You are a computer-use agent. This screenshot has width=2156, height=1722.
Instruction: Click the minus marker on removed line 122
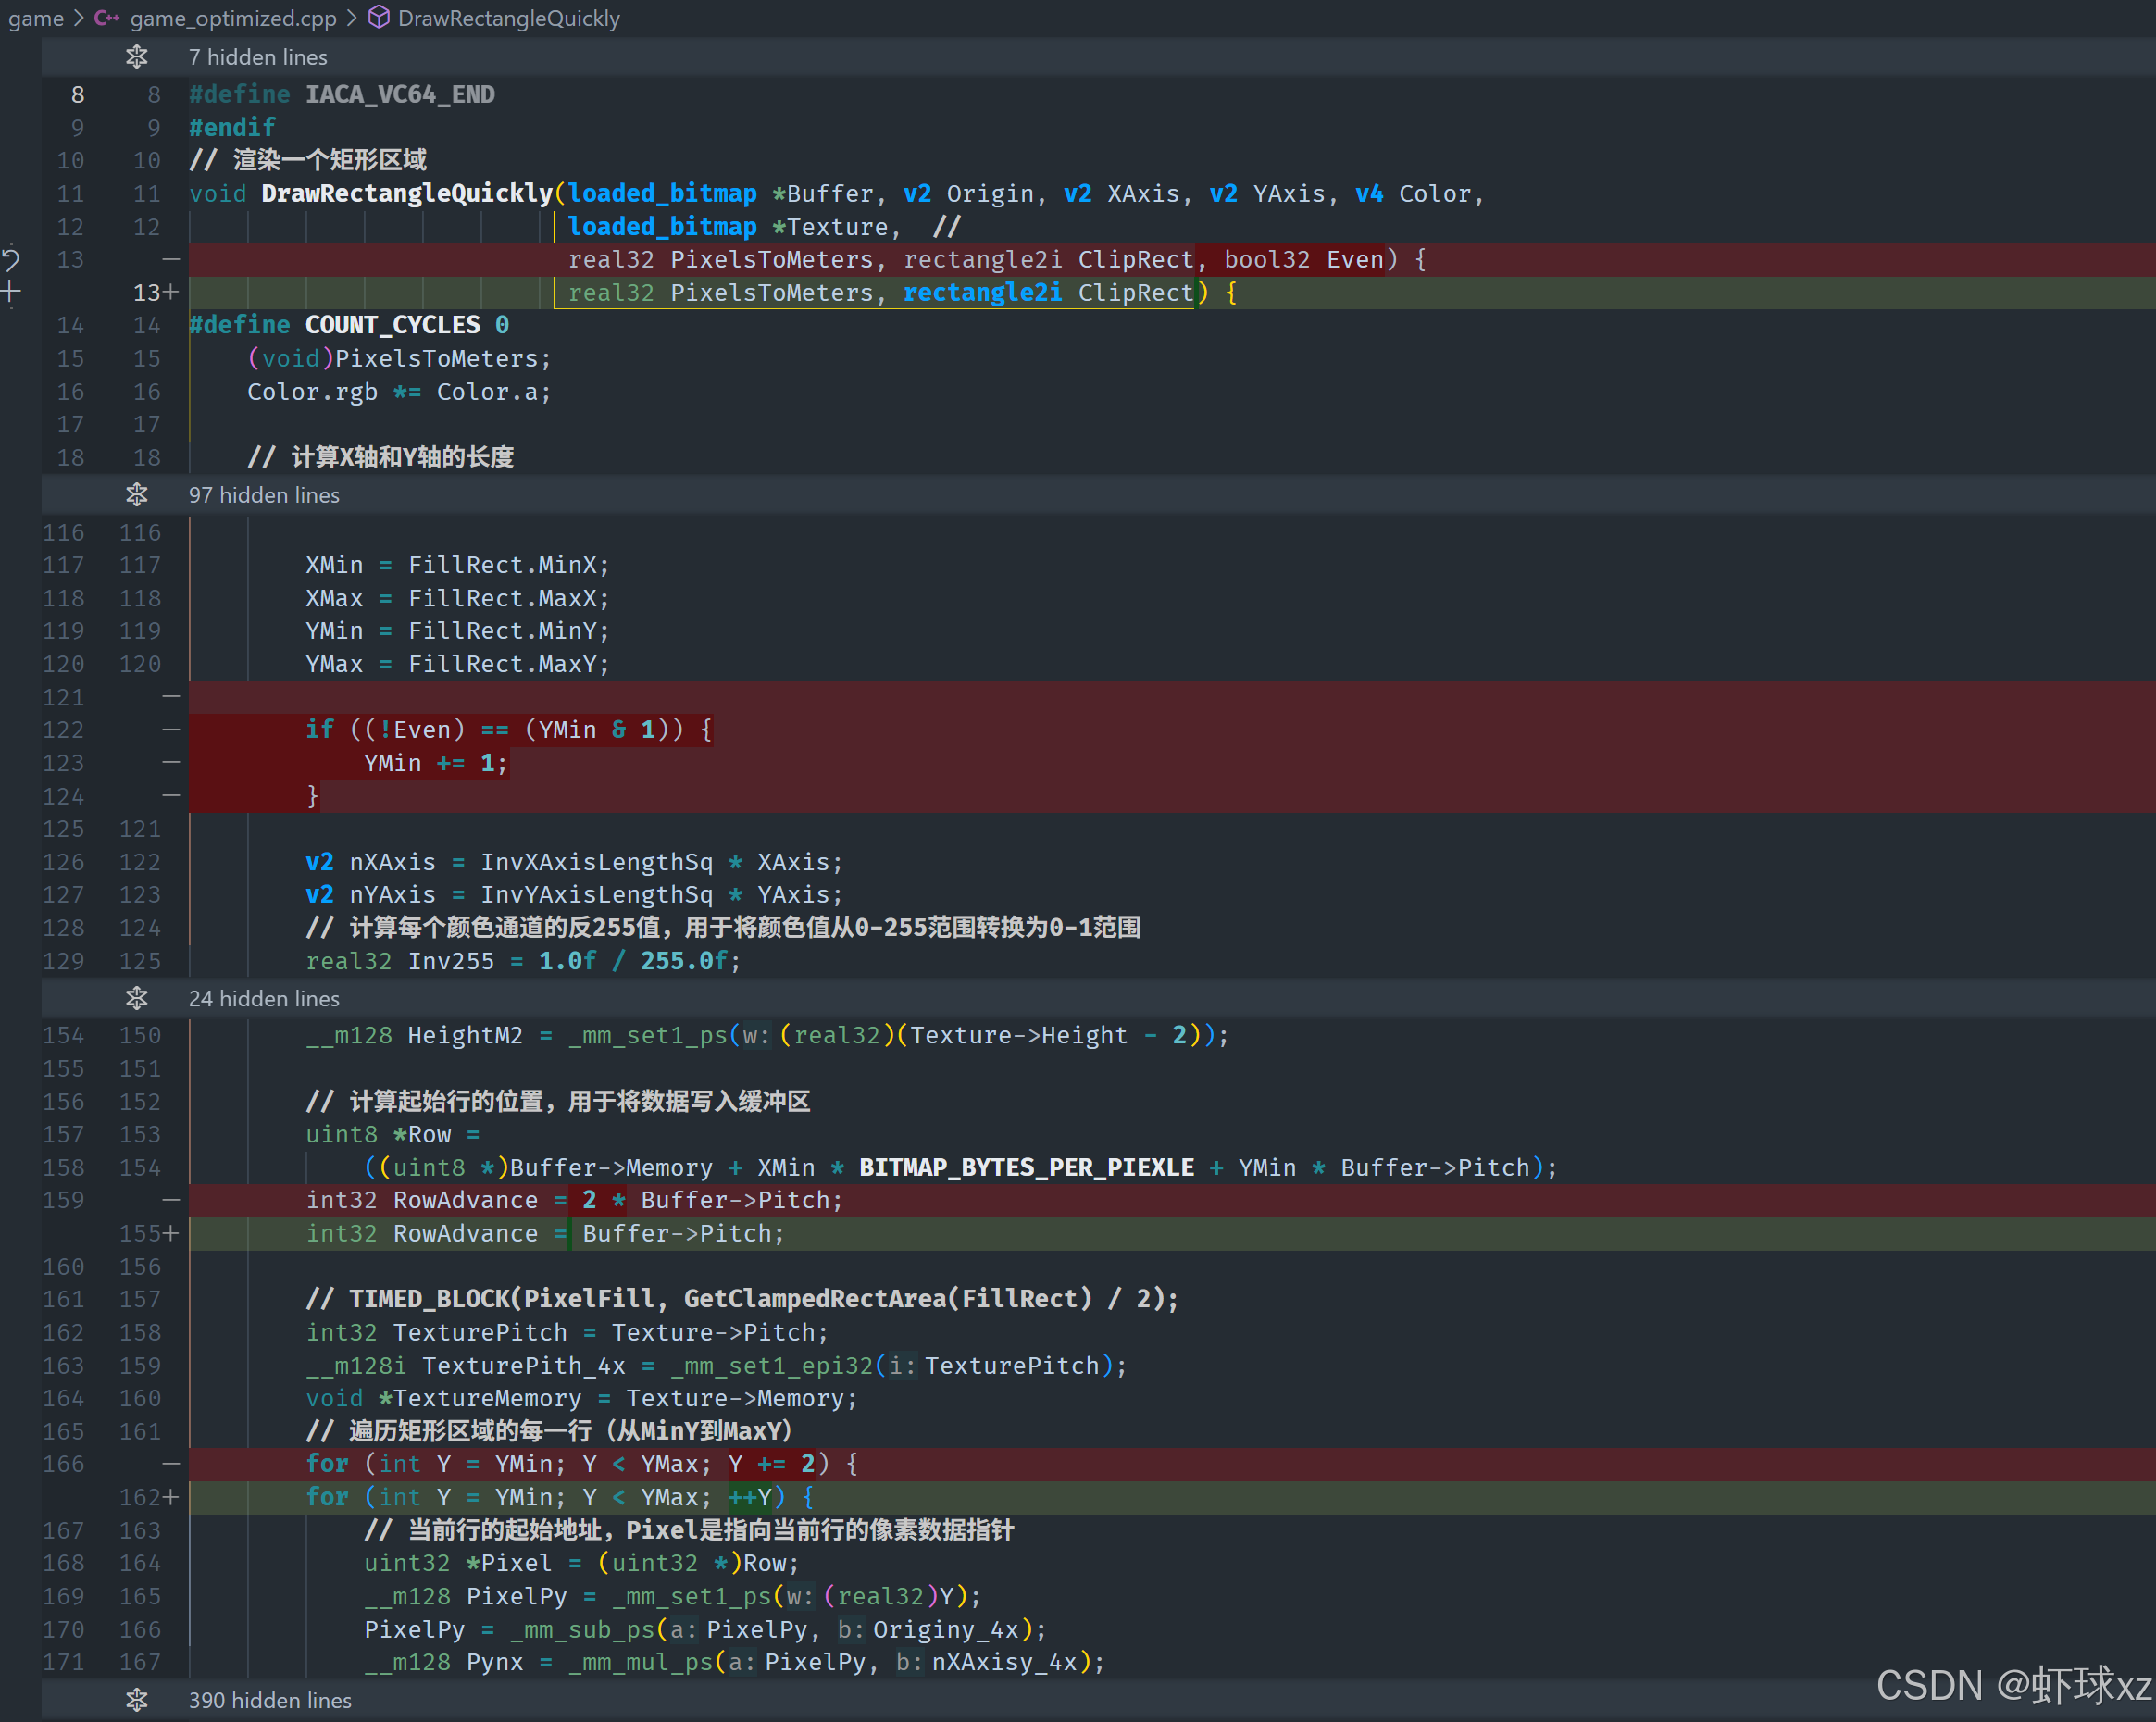coord(171,730)
